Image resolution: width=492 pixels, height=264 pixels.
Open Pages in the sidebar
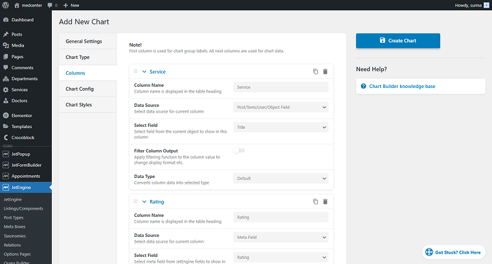26,57
